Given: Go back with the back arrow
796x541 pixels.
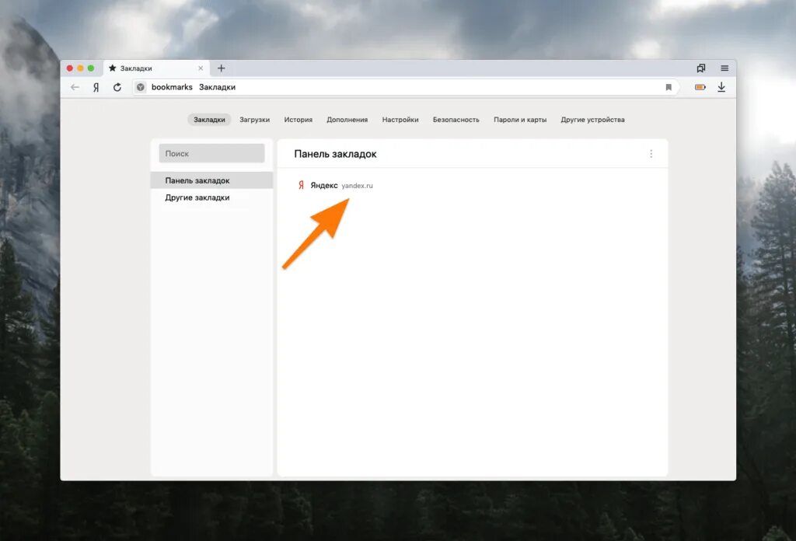Looking at the screenshot, I should [x=75, y=87].
